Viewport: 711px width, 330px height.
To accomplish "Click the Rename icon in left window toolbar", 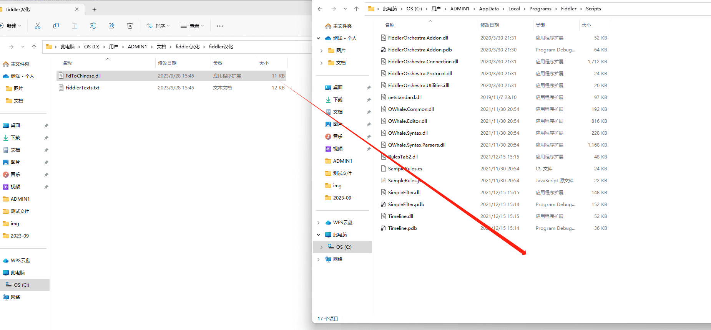I will pos(93,26).
